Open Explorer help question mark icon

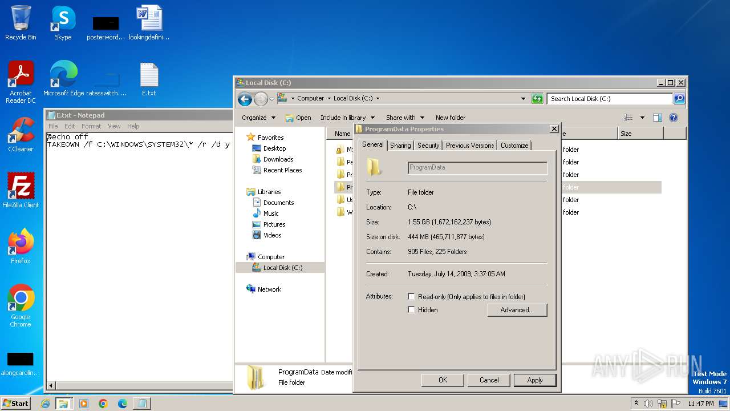(x=674, y=118)
